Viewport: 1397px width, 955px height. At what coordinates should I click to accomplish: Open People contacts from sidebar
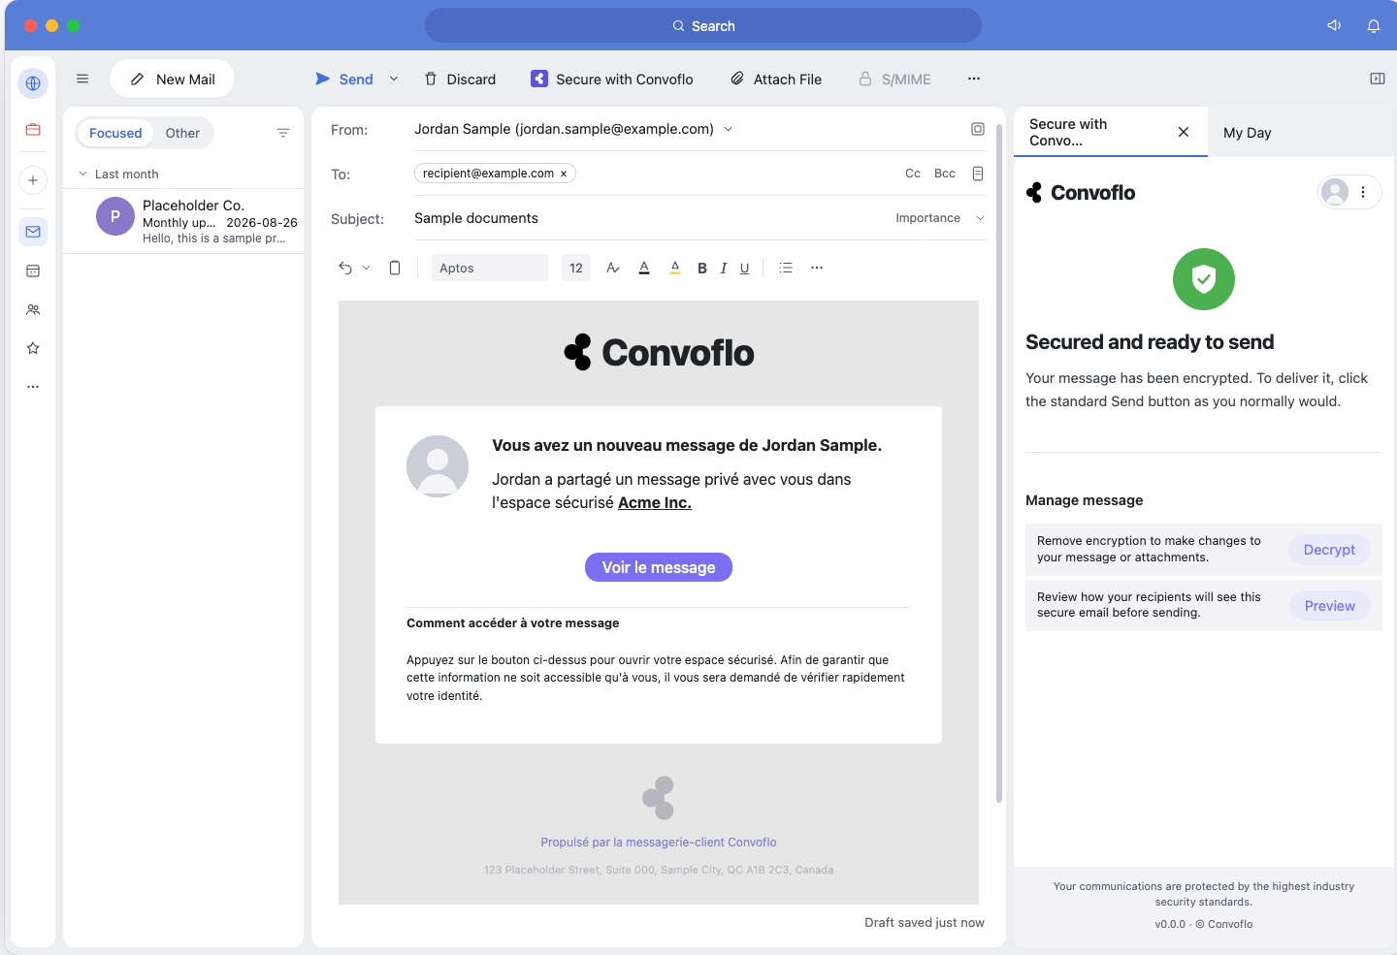tap(33, 310)
